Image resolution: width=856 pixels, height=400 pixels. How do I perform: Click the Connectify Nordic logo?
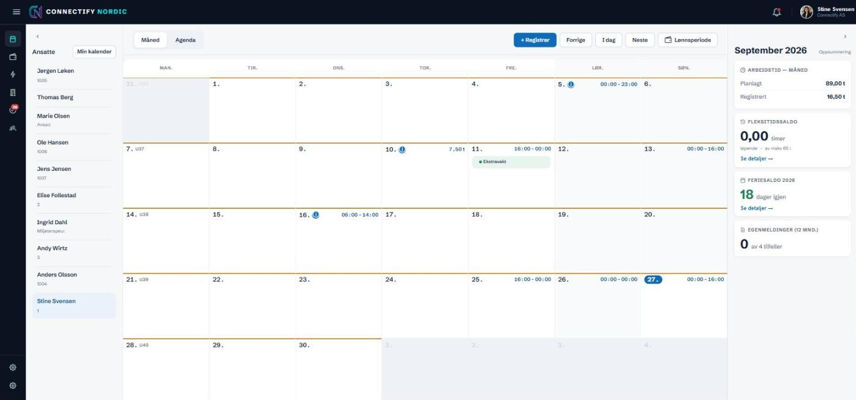tap(78, 12)
